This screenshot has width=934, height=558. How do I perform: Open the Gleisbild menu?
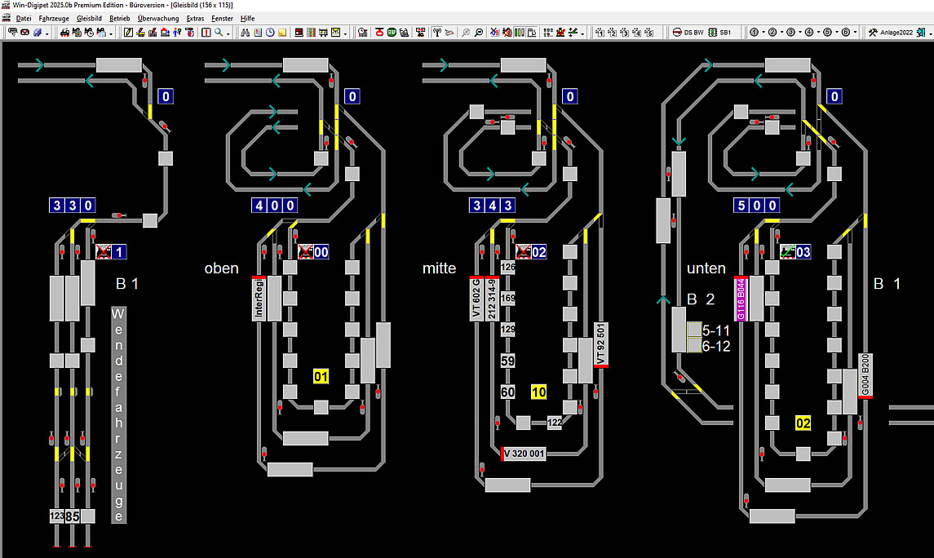click(x=89, y=18)
